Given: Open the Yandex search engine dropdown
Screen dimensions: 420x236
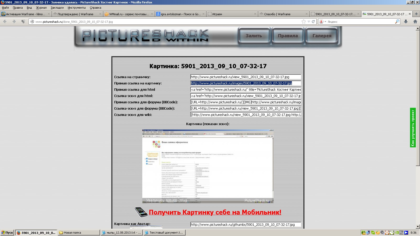Looking at the screenshot, I should pyautogui.click(x=322, y=22).
